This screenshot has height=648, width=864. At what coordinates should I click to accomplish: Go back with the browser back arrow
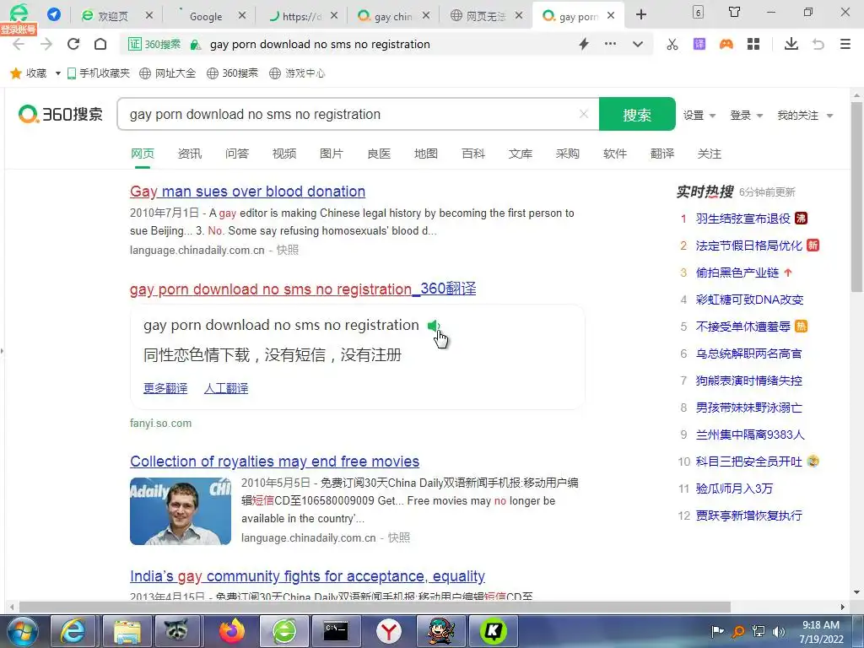point(19,44)
